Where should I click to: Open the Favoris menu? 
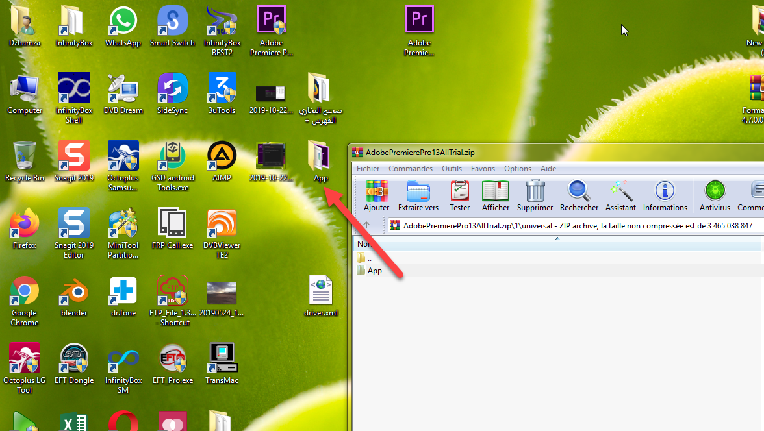point(483,169)
